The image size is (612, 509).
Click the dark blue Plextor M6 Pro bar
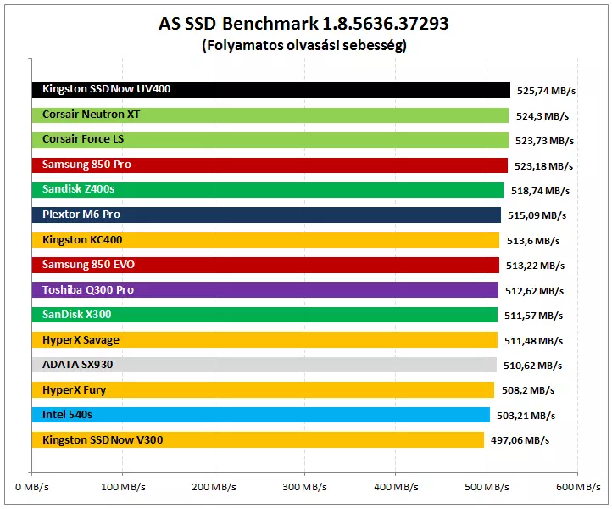pyautogui.click(x=266, y=215)
